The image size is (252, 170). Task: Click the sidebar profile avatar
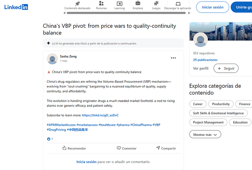click(x=201, y=39)
